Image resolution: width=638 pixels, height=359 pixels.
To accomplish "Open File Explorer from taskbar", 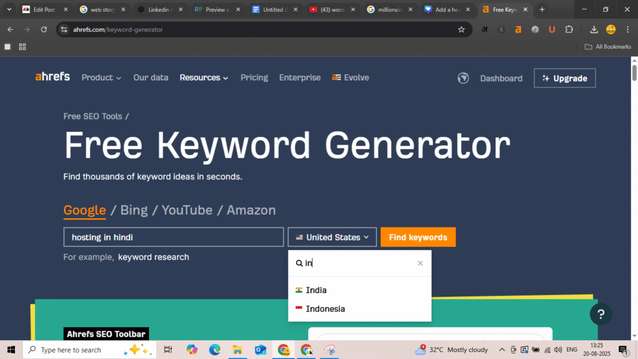I will point(237,350).
